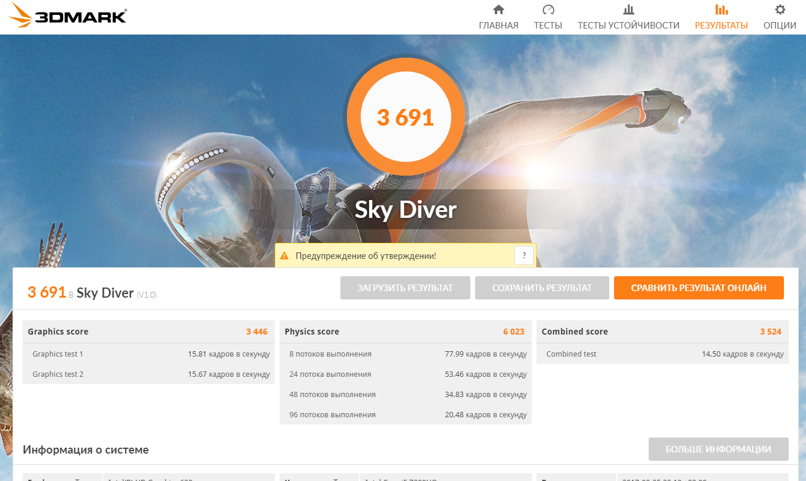Click the Combined score value 3 524
Viewport: 806px width, 481px height.
coord(771,332)
